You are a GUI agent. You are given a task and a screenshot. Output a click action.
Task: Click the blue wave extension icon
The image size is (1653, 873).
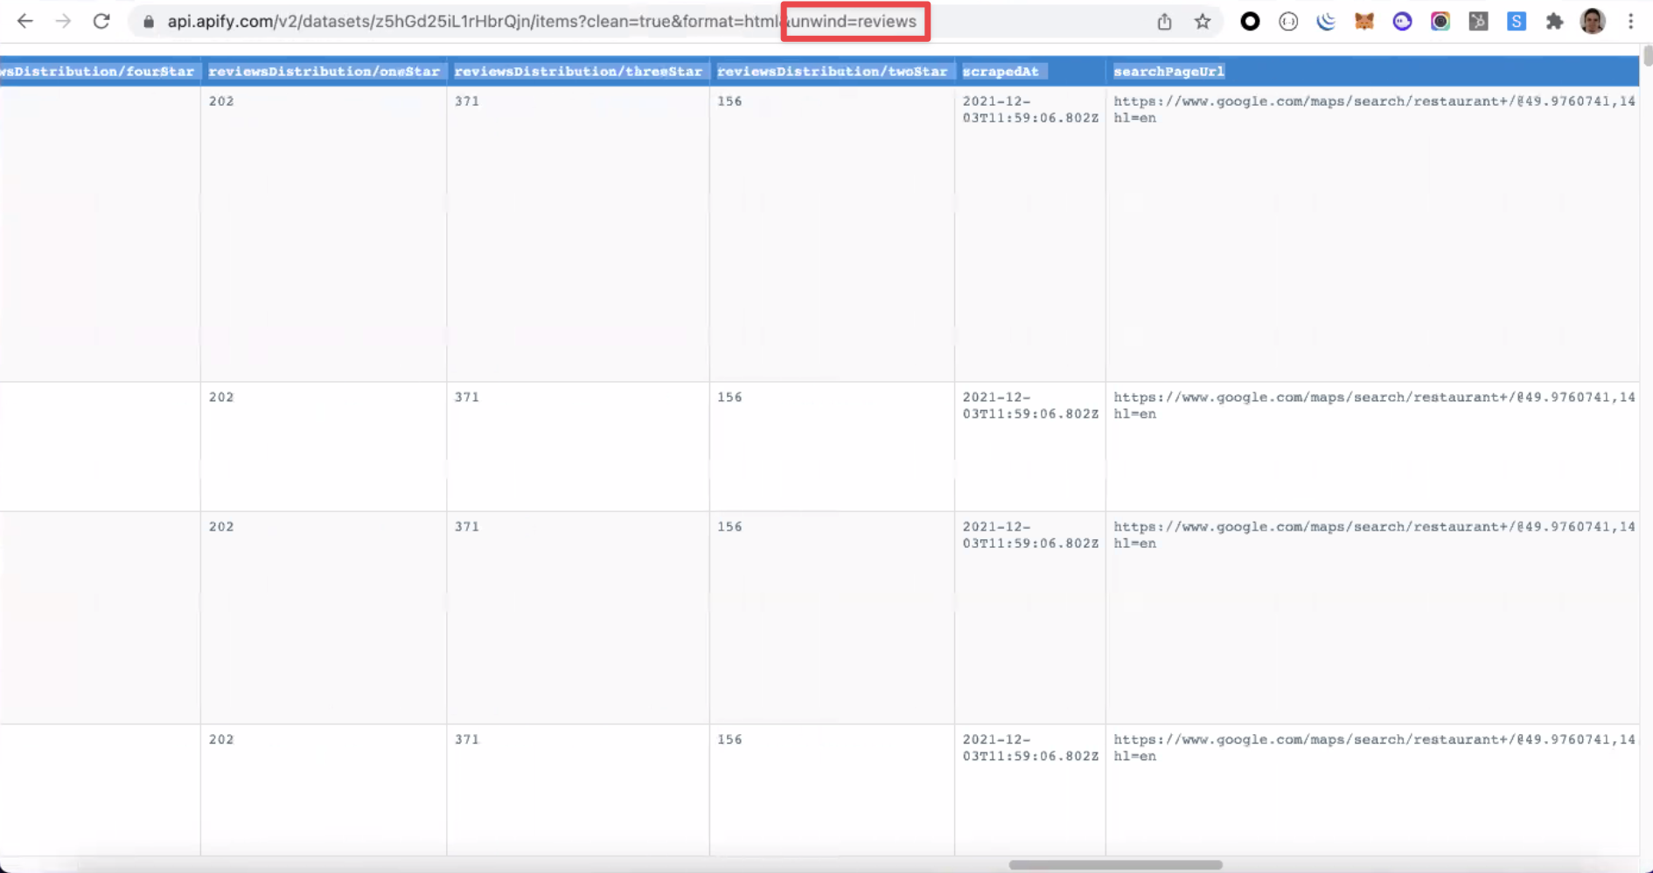1326,21
